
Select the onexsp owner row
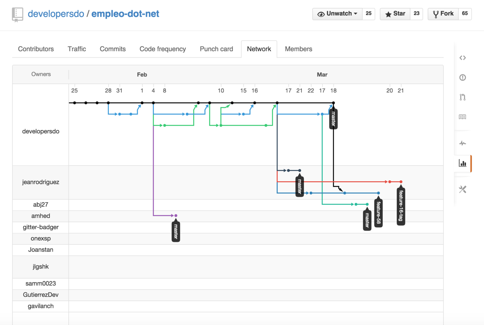coord(41,239)
